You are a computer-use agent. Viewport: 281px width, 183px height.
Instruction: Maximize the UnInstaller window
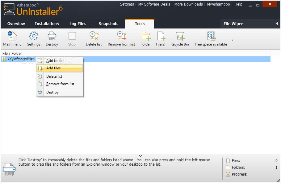pyautogui.click(x=258, y=5)
